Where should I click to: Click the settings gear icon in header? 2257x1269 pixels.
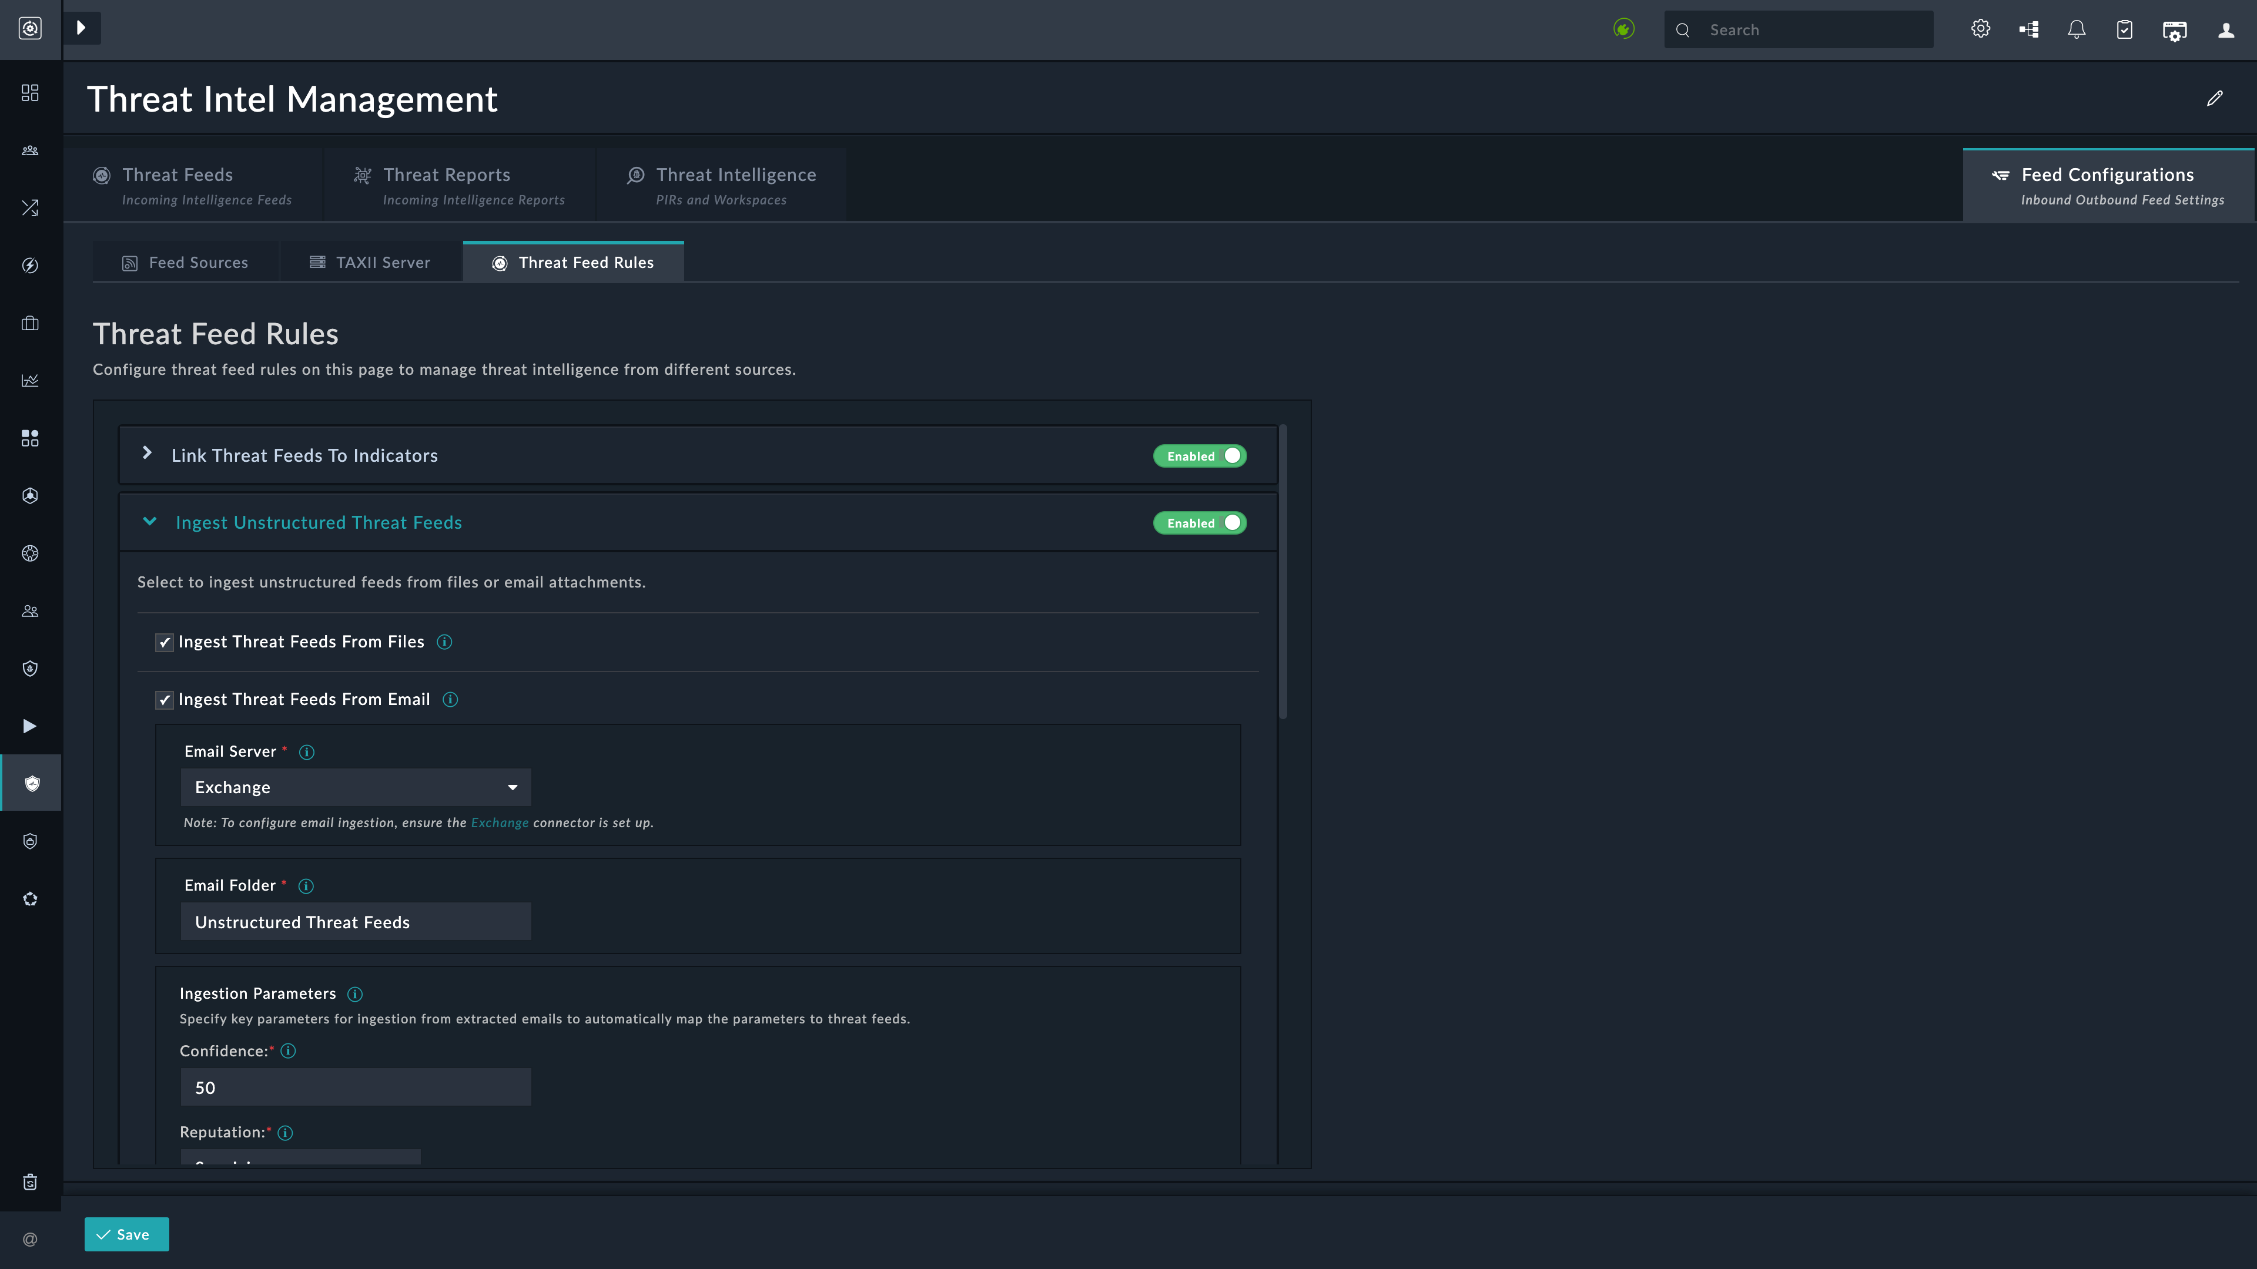click(1980, 29)
